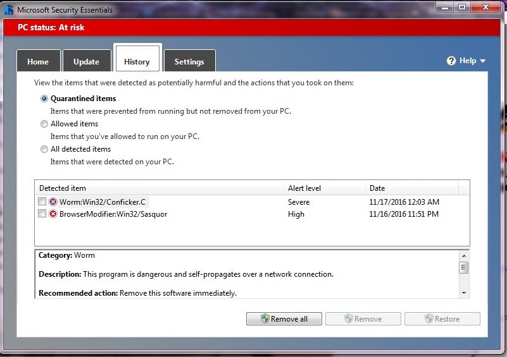The height and width of the screenshot is (357, 507).
Task: Maximize the Security Essentials window
Action: click(462, 7)
